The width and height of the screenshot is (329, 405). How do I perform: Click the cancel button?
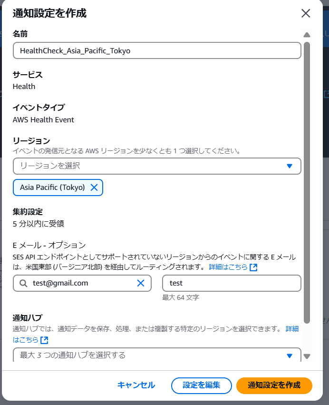click(136, 385)
